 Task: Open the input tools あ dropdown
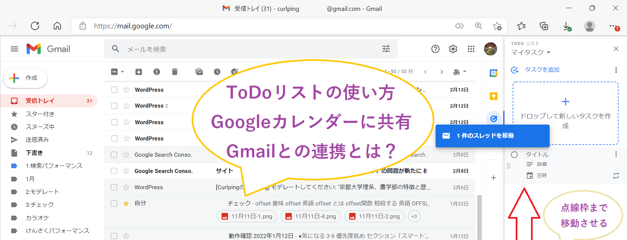(460, 72)
